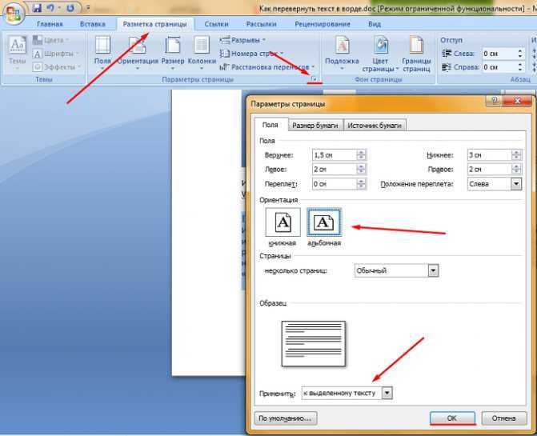This screenshot has height=436, width=537.
Task: Open Применить к выделенному тексту dropdown
Action: point(347,393)
